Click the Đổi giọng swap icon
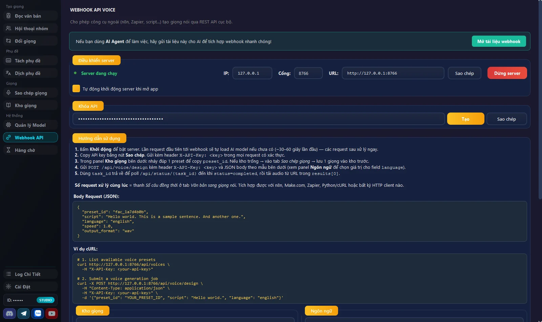This screenshot has width=542, height=322. coord(8,41)
